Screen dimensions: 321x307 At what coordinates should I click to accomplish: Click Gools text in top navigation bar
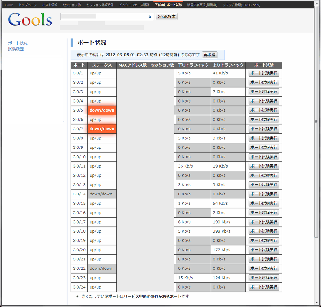coord(9,5)
